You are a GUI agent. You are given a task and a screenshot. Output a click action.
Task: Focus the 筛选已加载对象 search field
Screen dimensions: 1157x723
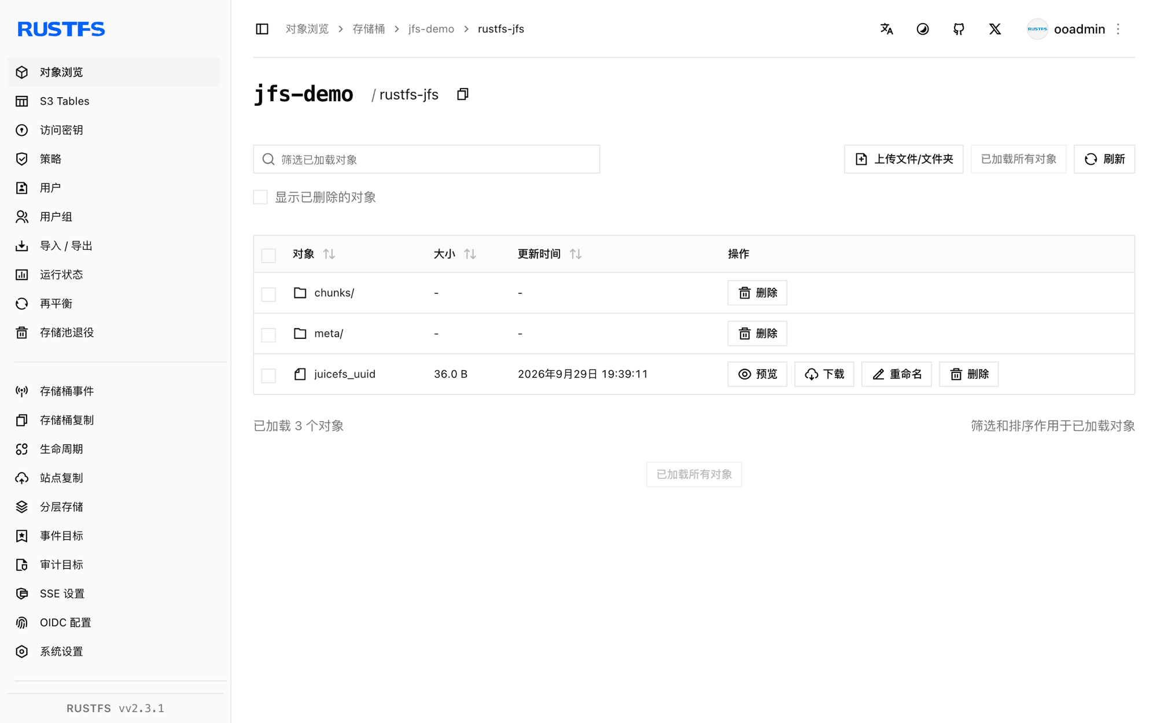[426, 159]
